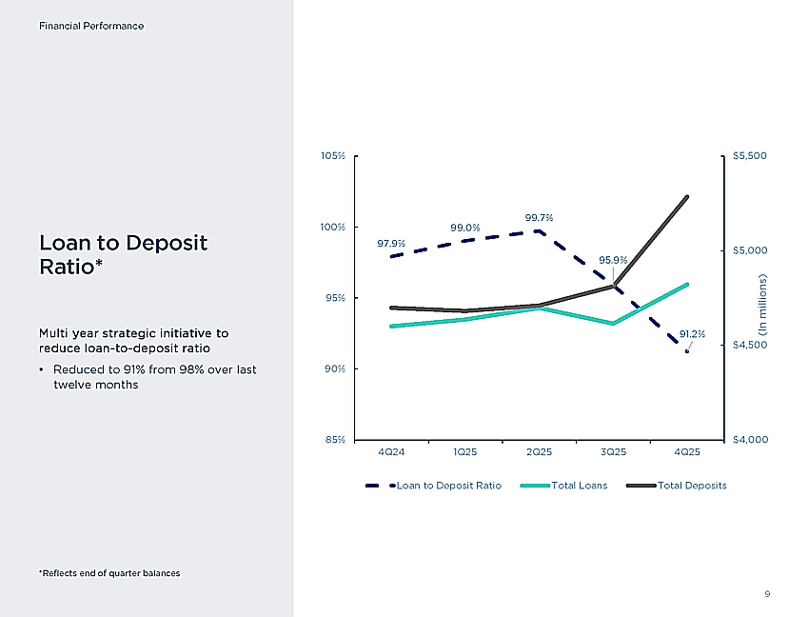The width and height of the screenshot is (809, 617).
Task: Click the Total Deposits line peak at 4Q25
Action: point(687,197)
